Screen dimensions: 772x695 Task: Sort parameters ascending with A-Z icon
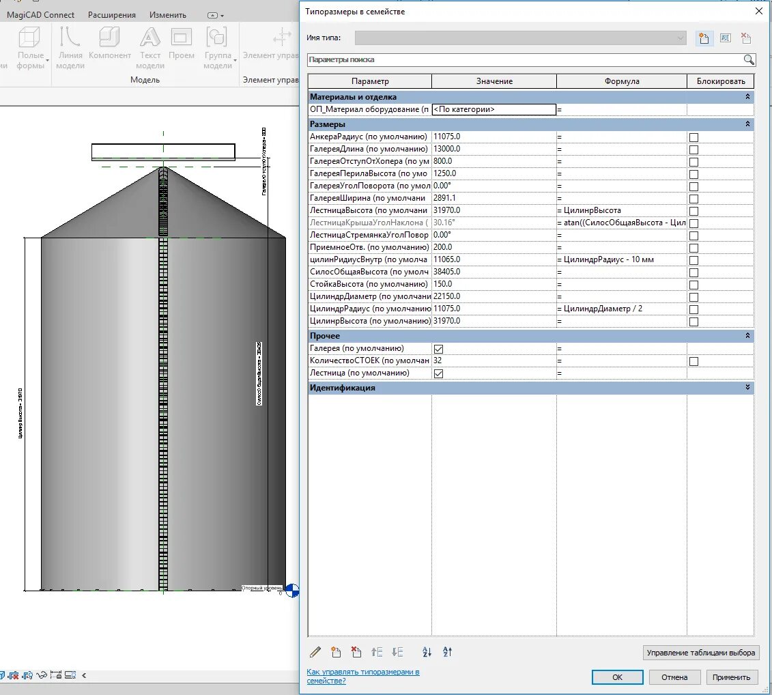click(x=427, y=652)
